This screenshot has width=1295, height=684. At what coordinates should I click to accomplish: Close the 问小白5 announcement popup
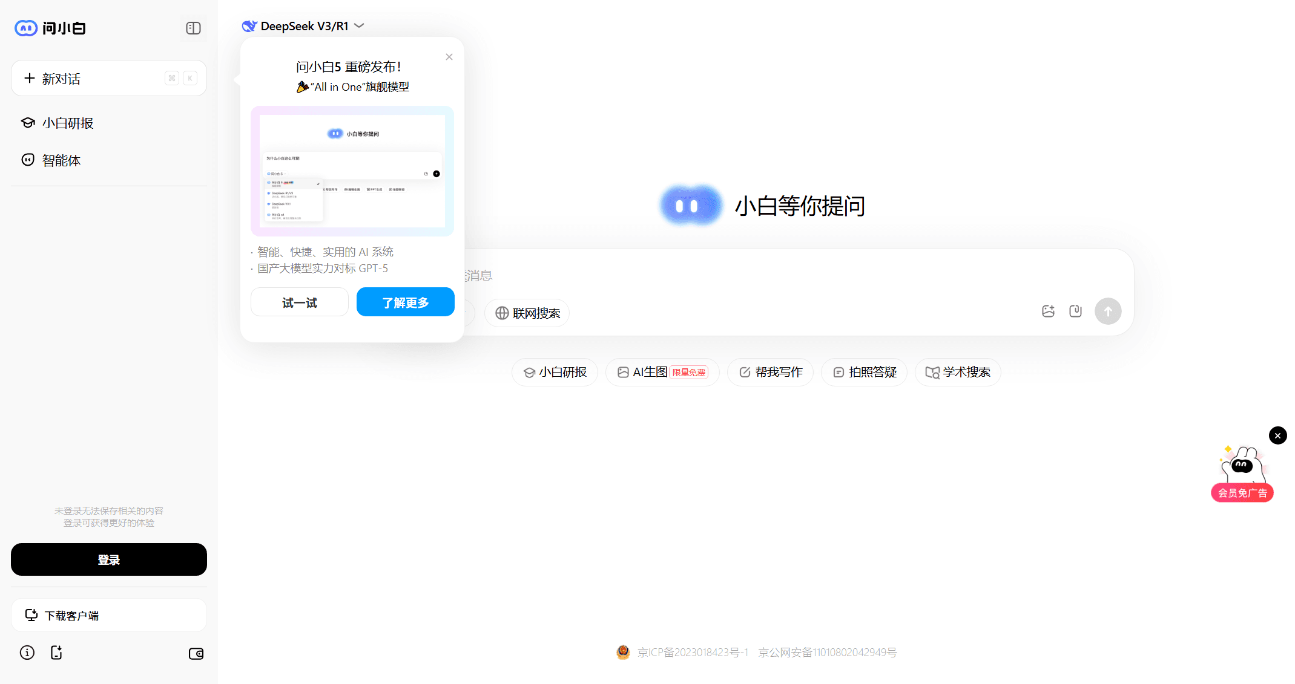[x=449, y=56]
